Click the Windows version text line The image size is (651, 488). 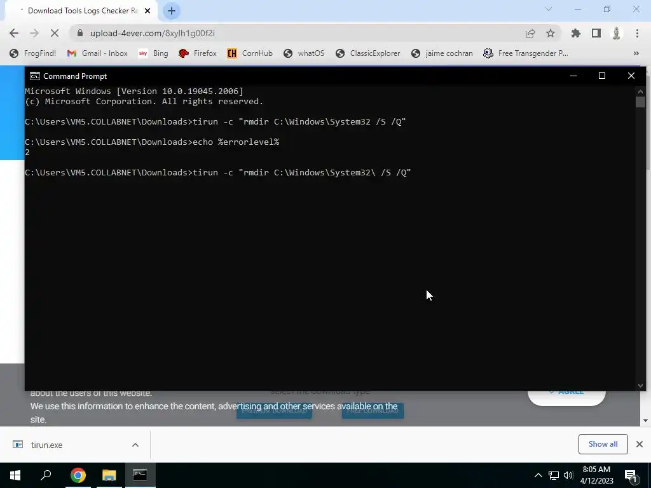134,91
